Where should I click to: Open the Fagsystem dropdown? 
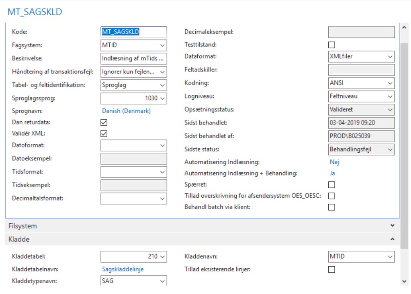(163, 45)
